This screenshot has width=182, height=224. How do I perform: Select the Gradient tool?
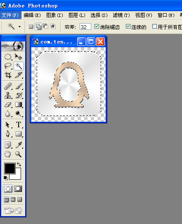[x=19, y=105]
